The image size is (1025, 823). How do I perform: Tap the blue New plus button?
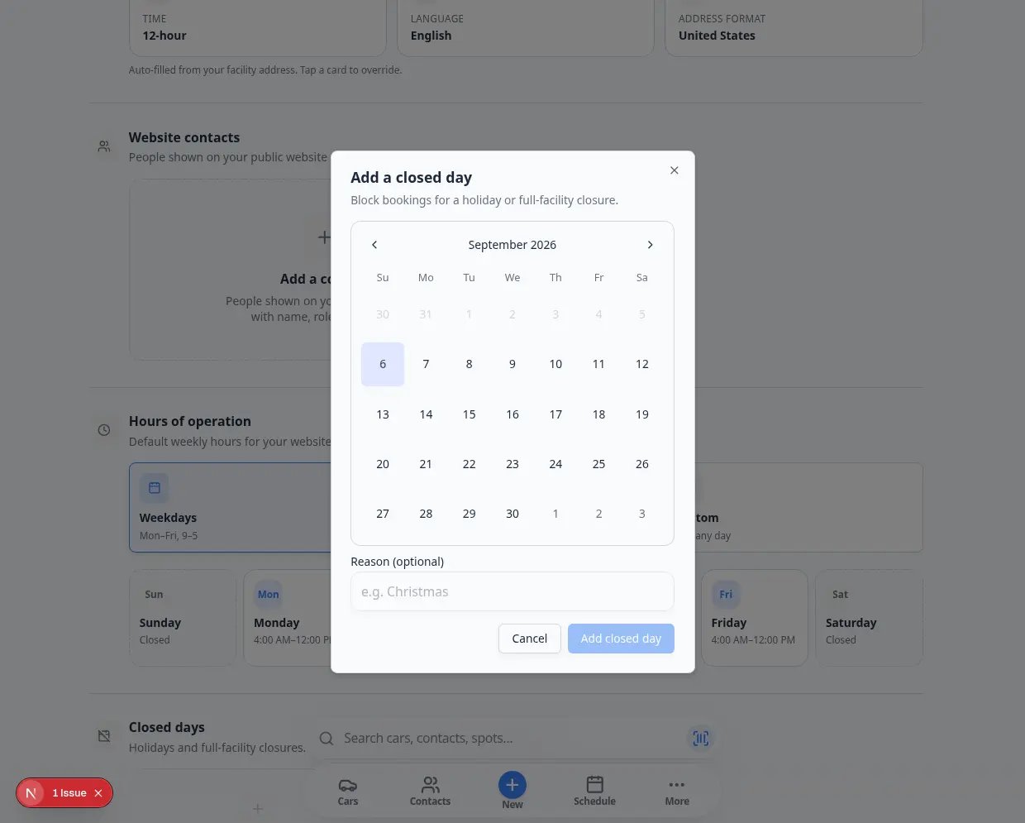coord(512,785)
